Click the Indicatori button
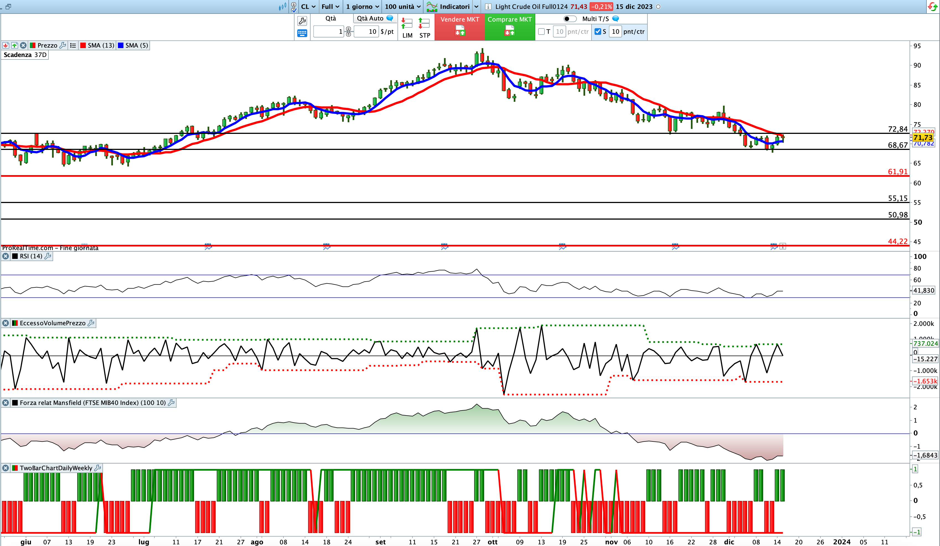 449,7
